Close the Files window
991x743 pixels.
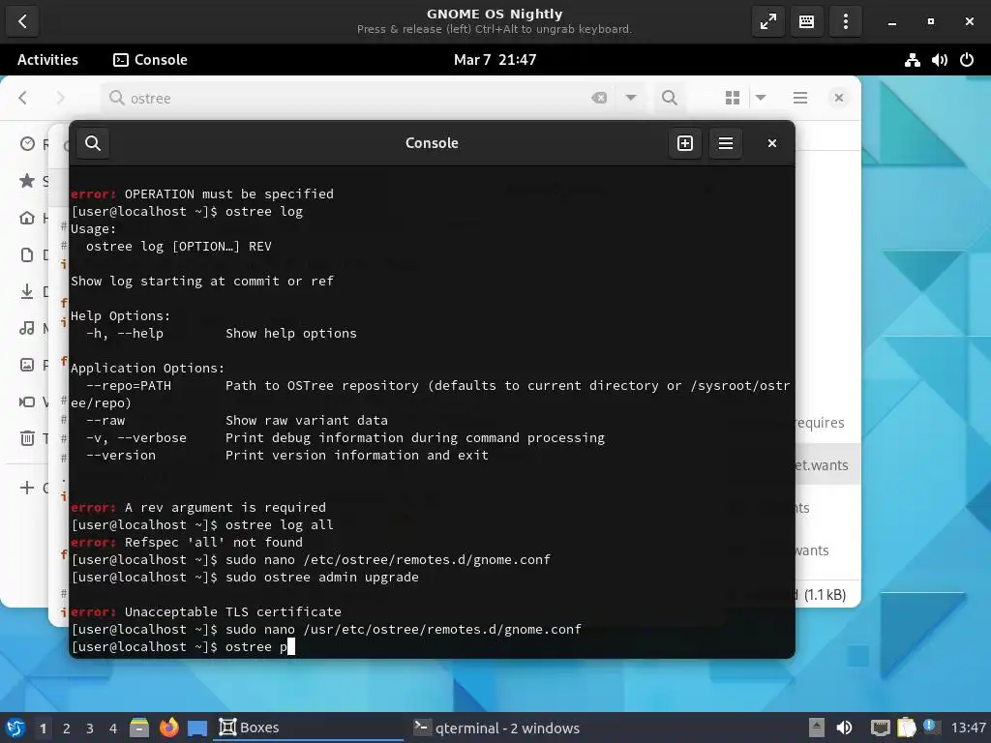point(839,98)
